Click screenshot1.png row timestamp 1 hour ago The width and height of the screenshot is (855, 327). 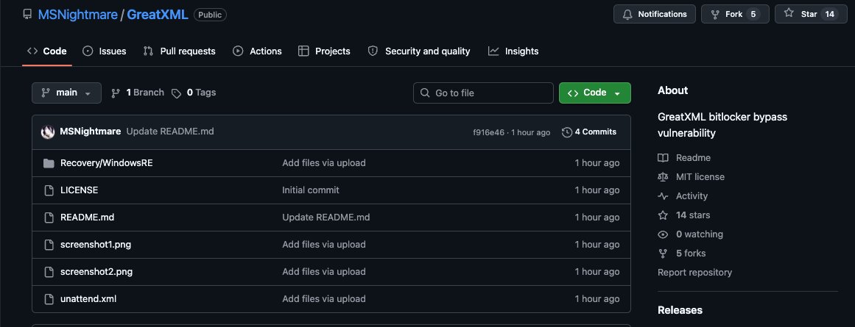coord(597,244)
